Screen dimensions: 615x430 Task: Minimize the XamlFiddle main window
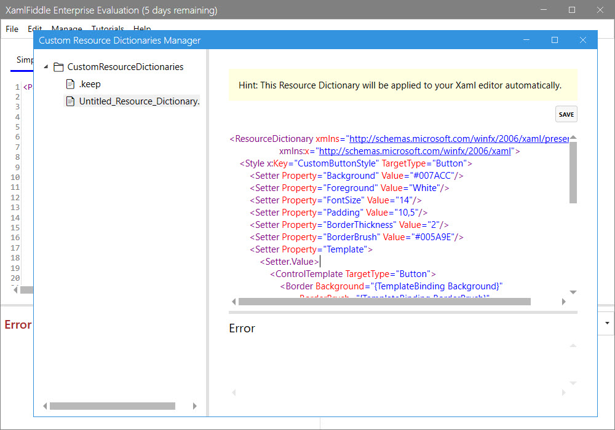tap(544, 10)
